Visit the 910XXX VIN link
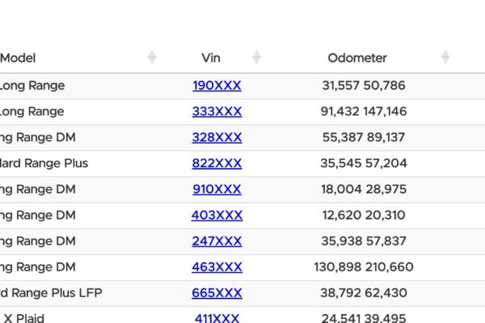Image resolution: width=485 pixels, height=323 pixels. pos(217,189)
